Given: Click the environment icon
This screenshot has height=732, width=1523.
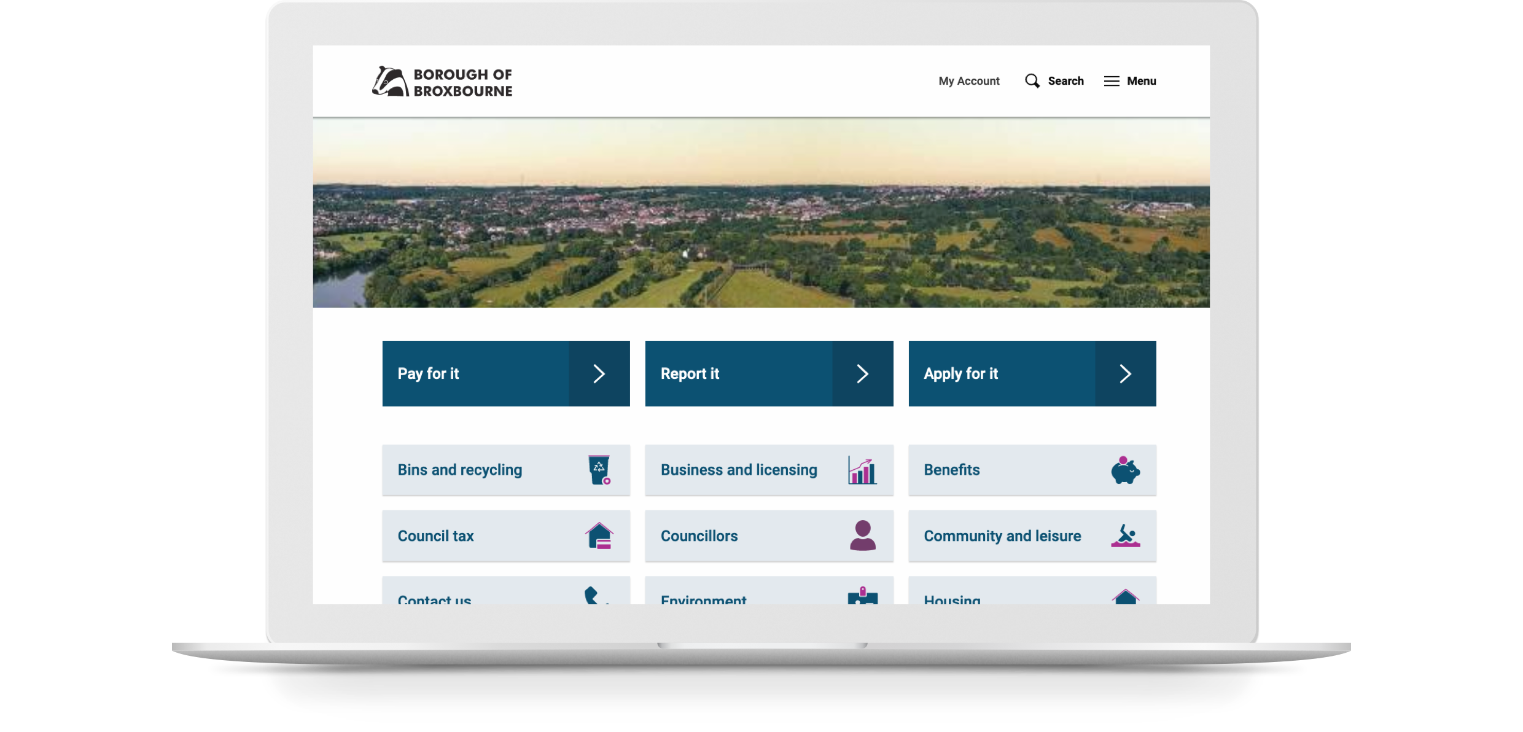Looking at the screenshot, I should pyautogui.click(x=863, y=595).
